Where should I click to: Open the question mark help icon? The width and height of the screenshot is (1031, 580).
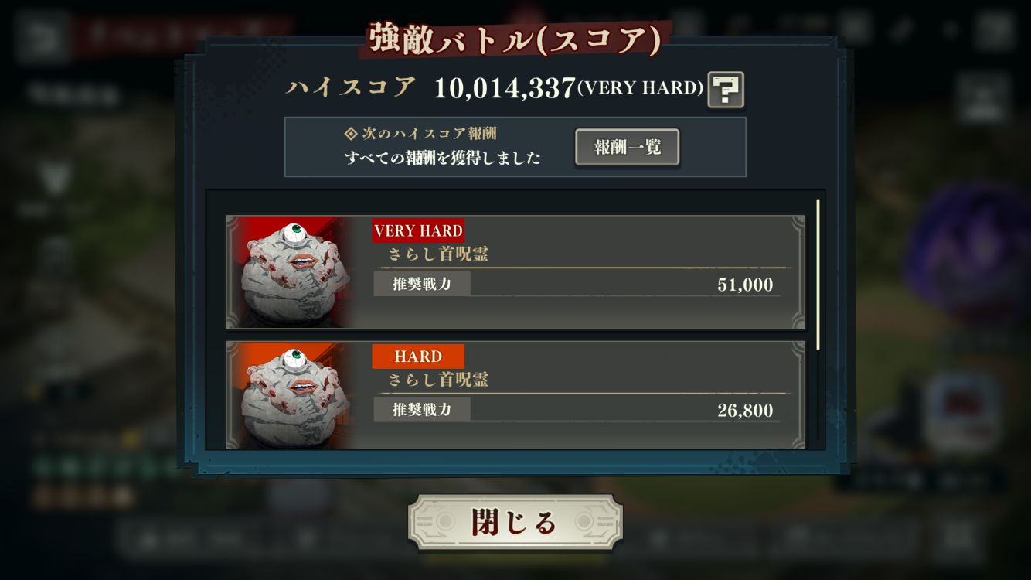(x=725, y=90)
